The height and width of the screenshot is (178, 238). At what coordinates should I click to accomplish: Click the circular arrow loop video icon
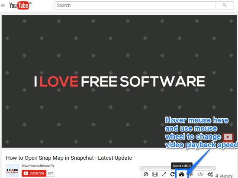[172, 174]
